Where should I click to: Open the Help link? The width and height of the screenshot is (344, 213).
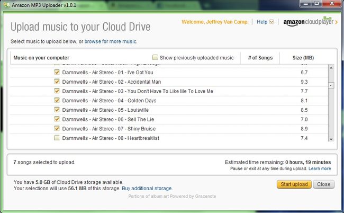point(262,22)
